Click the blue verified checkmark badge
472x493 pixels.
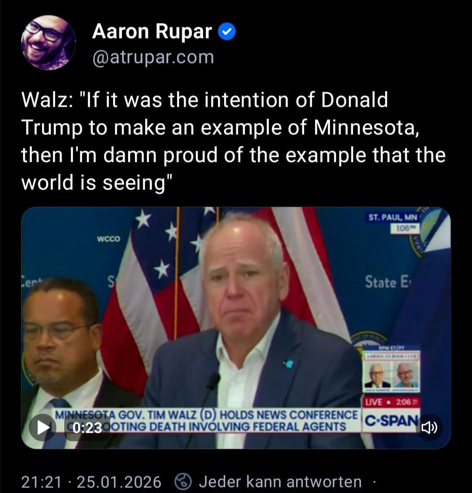(x=227, y=31)
